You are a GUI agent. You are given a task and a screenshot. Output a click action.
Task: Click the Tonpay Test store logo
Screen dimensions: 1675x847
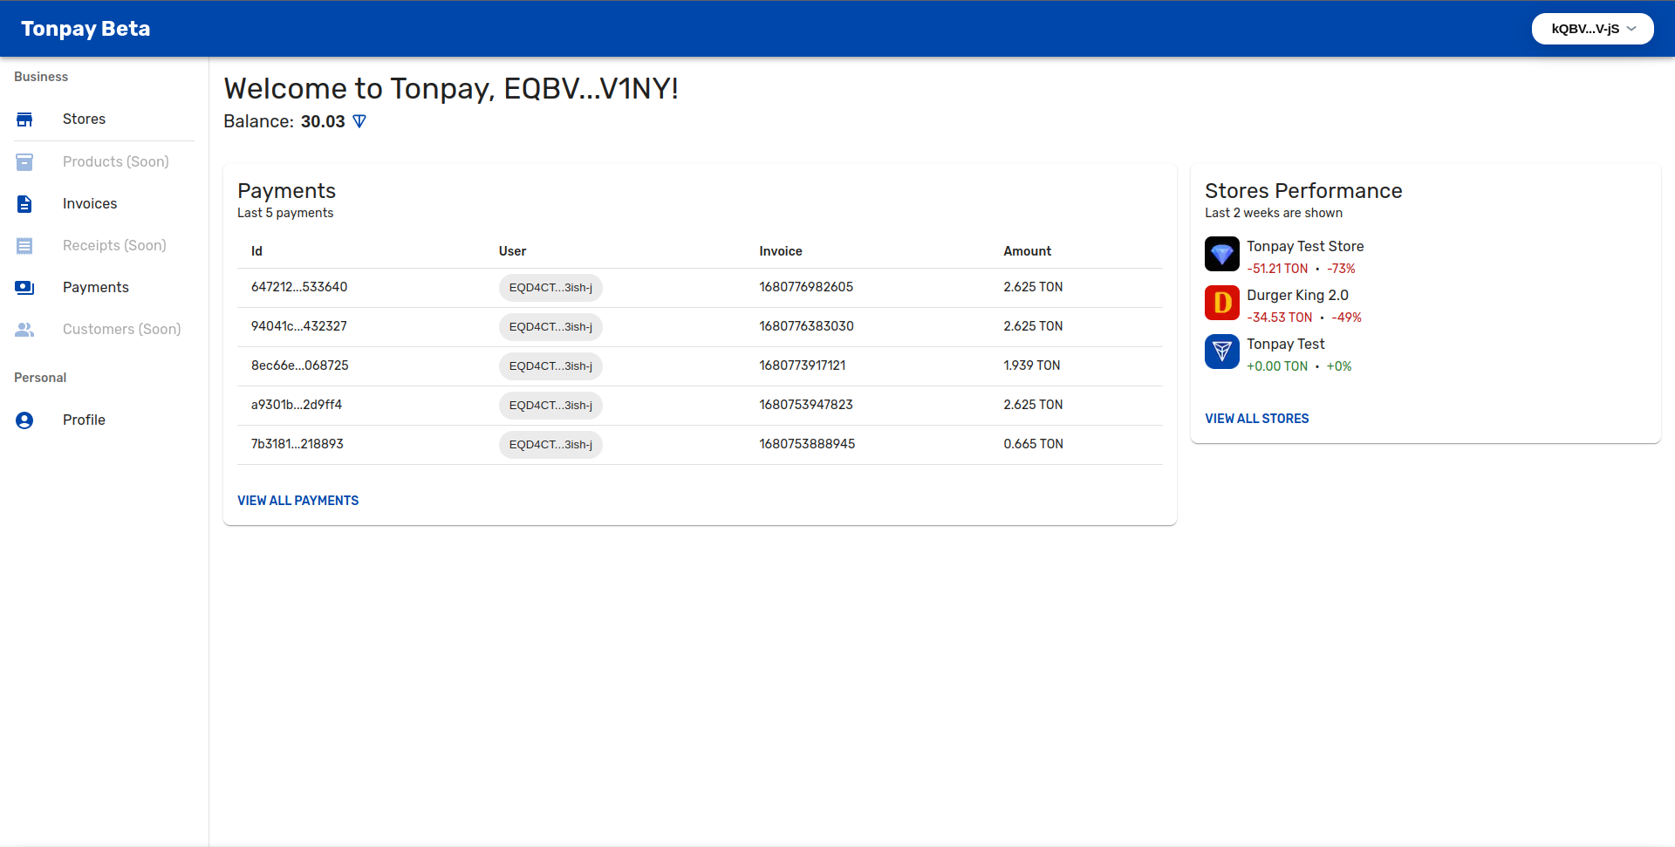click(1221, 352)
